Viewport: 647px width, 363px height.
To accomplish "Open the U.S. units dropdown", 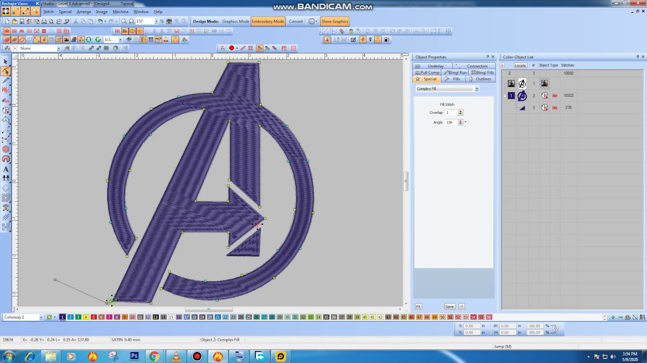I will click(120, 39).
